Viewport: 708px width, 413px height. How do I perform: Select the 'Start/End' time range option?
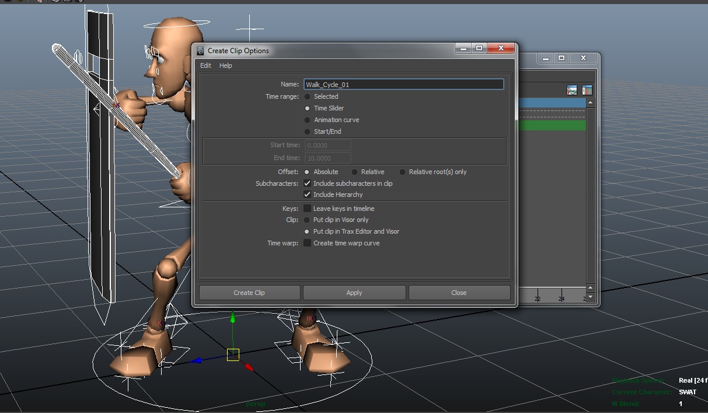(x=307, y=131)
